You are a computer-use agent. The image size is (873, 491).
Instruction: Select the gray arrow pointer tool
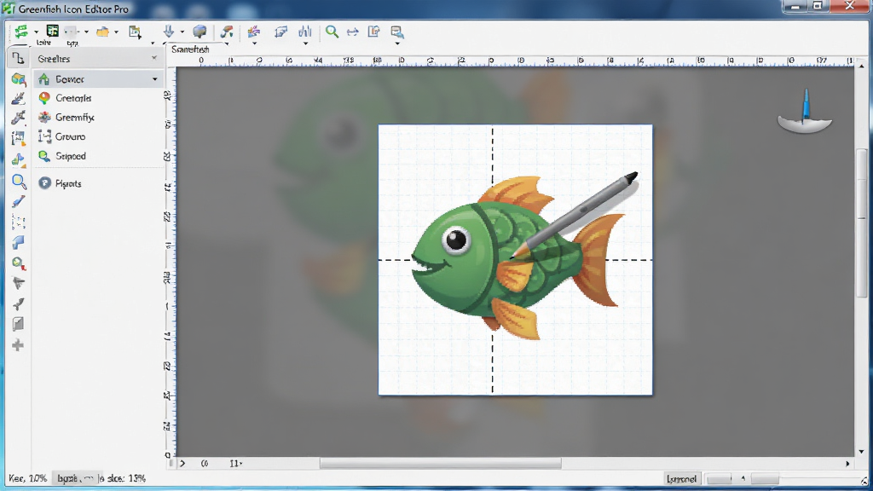19,283
